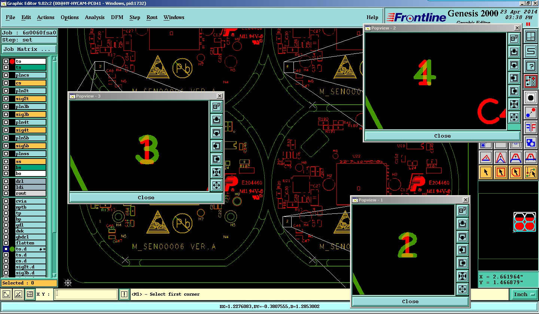The height and width of the screenshot is (314, 539).
Task: Click inside the X Y coordinate input field
Action: click(x=86, y=294)
